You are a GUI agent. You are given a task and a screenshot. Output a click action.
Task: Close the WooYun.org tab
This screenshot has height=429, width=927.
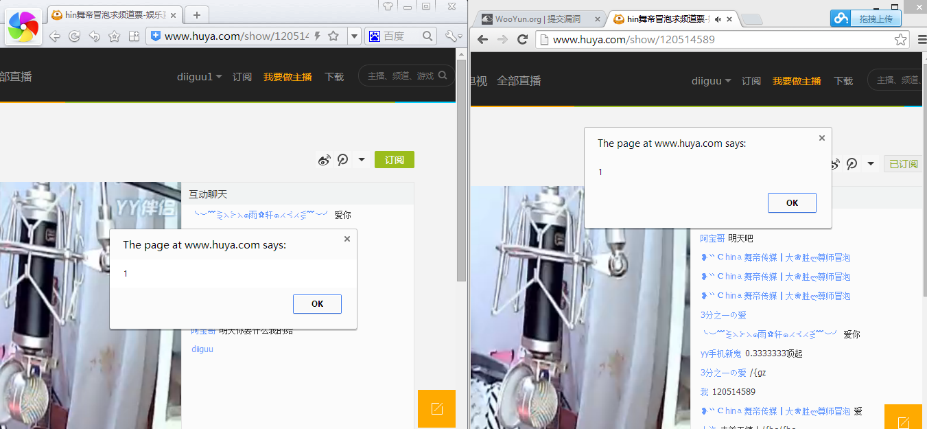596,19
